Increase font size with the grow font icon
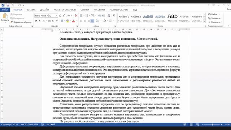 (60, 16)
